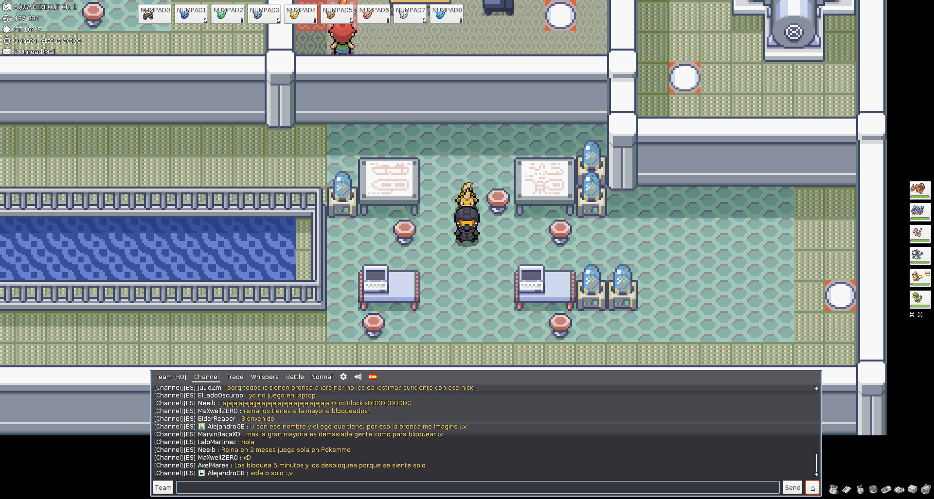Click username LaloMartinez in chat
This screenshot has width=934, height=499.
(217, 442)
